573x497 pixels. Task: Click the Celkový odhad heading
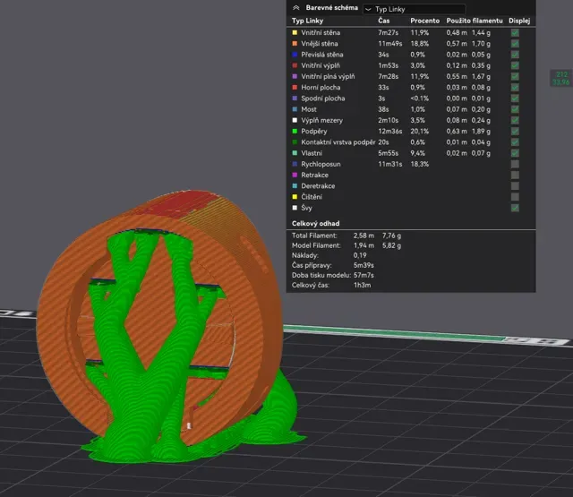[315, 223]
